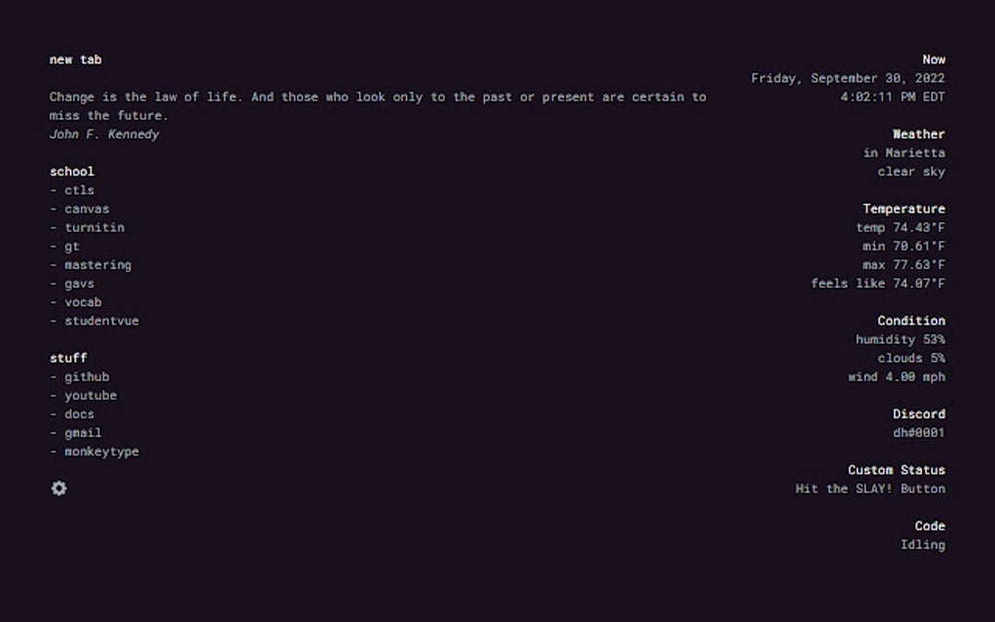Open the turnitin link
The width and height of the screenshot is (995, 622).
(x=95, y=227)
